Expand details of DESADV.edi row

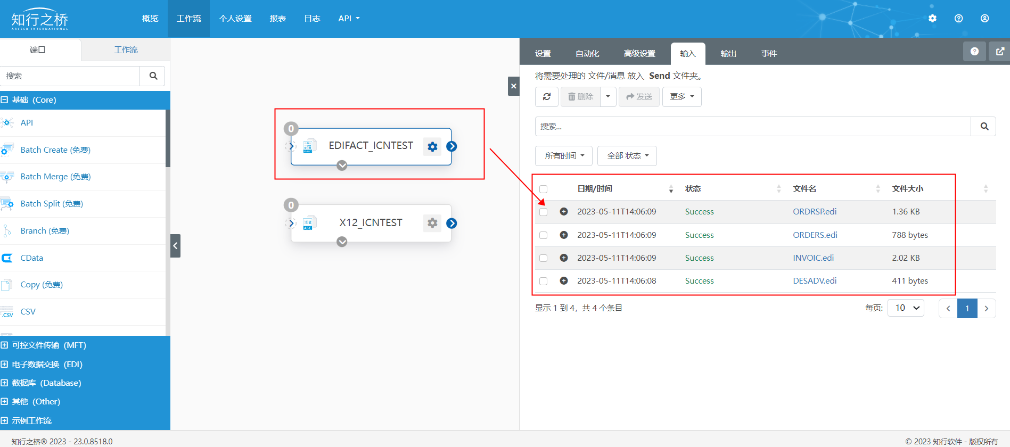[x=563, y=280]
